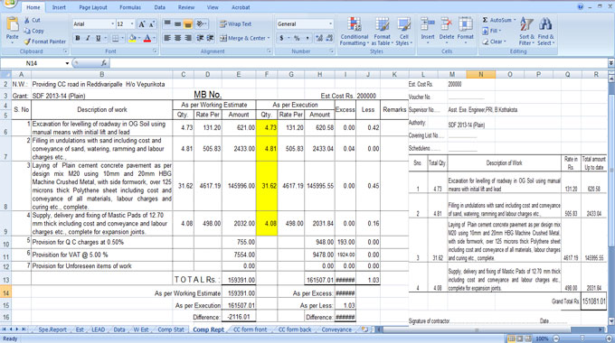Select top vertical alignment
Screen dimensions: 615x343
[x=167, y=23]
